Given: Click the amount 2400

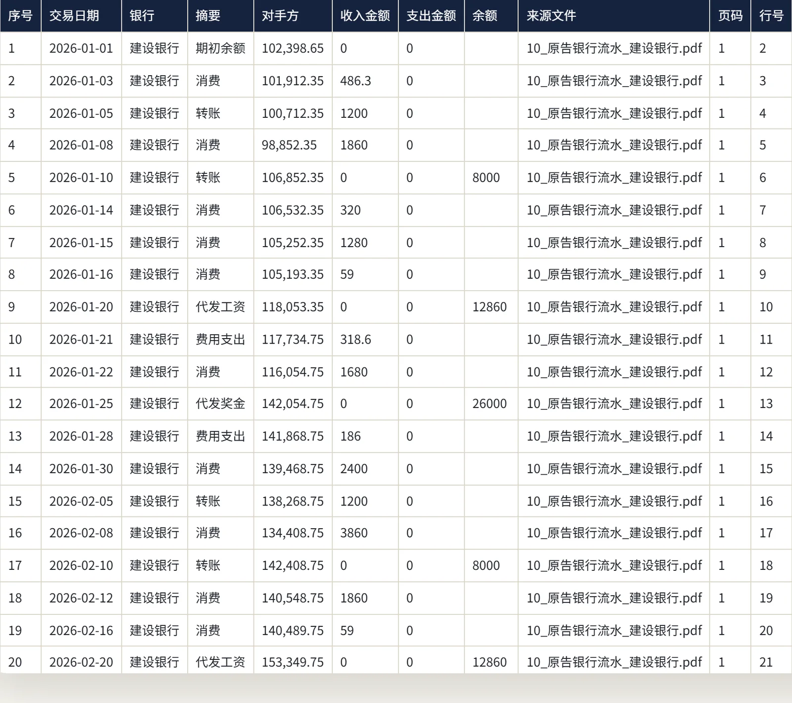Looking at the screenshot, I should coord(354,469).
